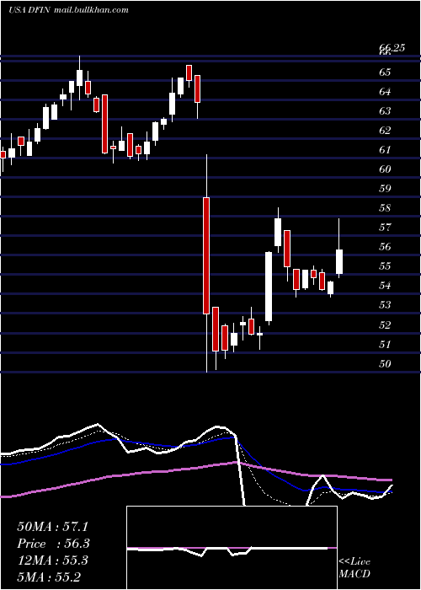Click the Price : 56.3 label

[x=54, y=544]
